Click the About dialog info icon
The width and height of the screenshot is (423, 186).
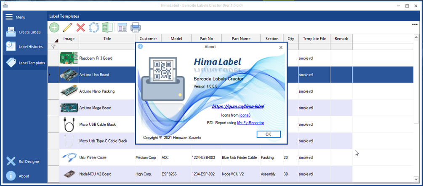[140, 46]
